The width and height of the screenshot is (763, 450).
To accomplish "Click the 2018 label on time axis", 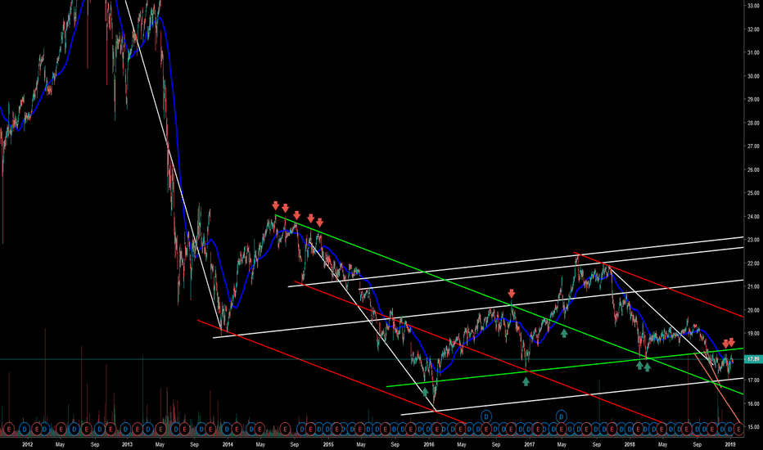I will [x=630, y=444].
